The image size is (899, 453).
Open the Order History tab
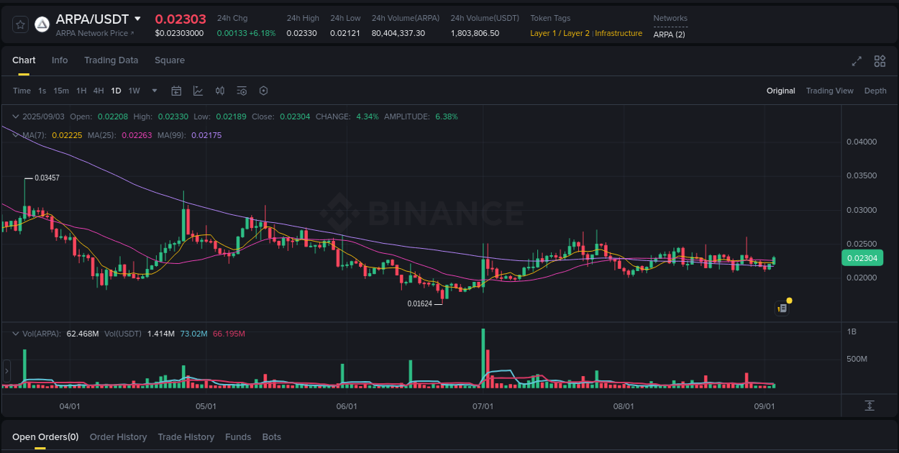pos(118,436)
